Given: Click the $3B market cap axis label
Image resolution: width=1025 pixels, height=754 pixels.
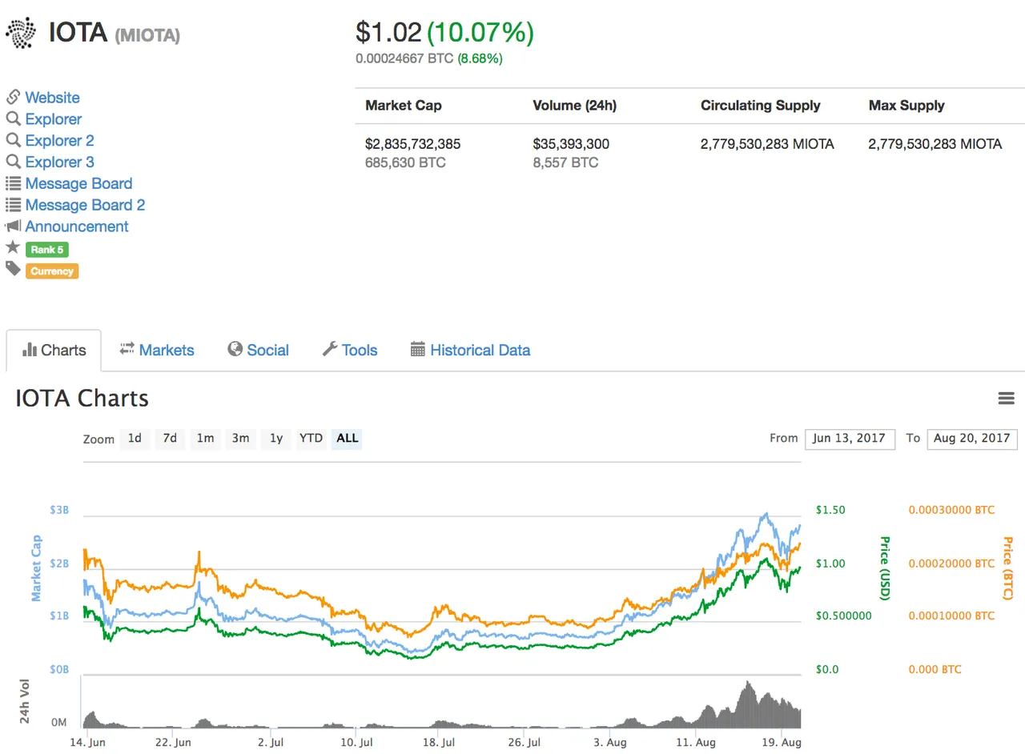Looking at the screenshot, I should click(60, 510).
